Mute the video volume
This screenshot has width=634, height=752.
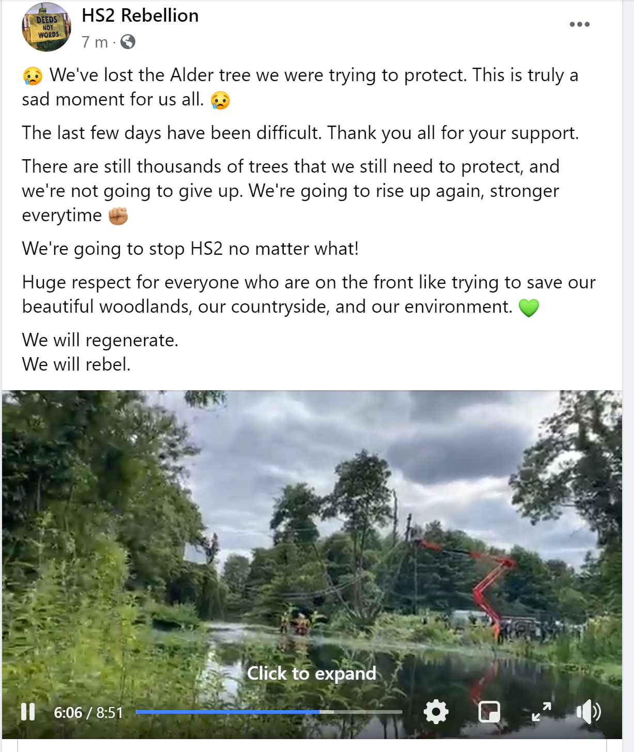[589, 712]
